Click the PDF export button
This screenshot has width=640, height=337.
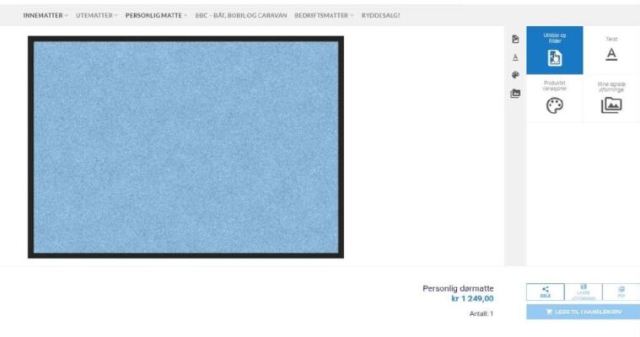[x=621, y=292]
